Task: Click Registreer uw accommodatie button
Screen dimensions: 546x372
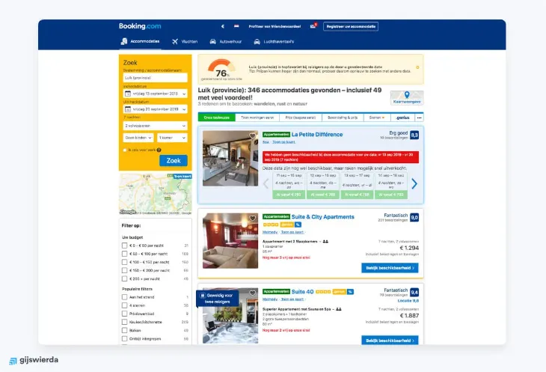Action: [351, 26]
